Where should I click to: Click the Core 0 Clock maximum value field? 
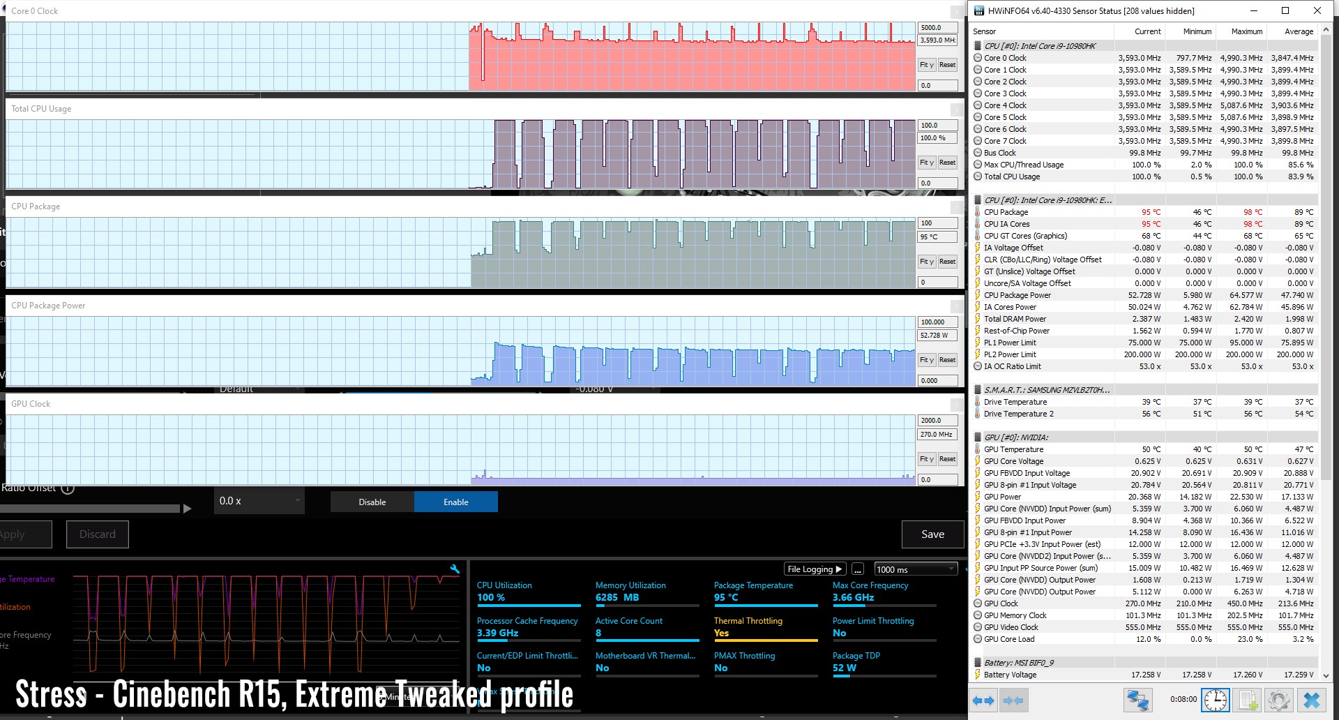937,28
